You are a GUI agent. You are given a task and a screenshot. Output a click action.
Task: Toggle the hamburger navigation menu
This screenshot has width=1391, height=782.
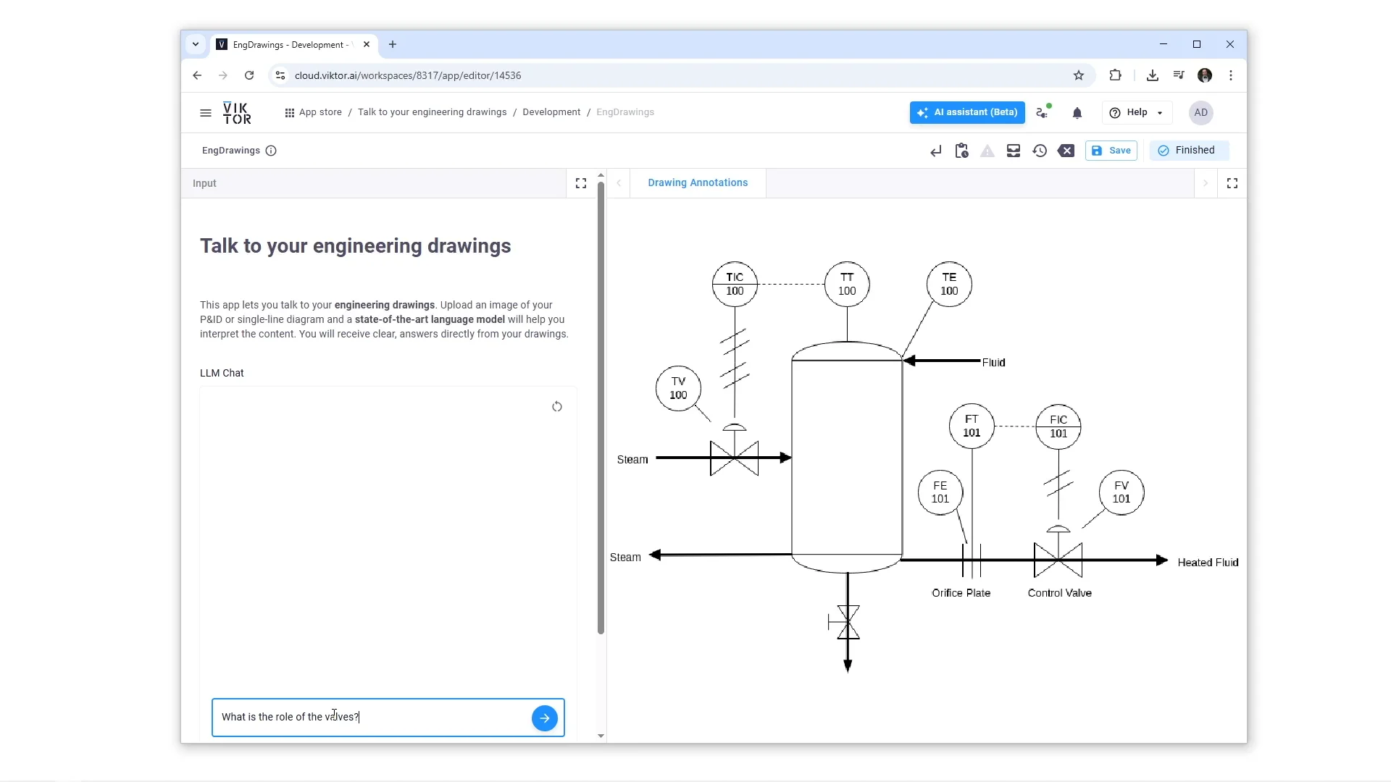point(206,113)
